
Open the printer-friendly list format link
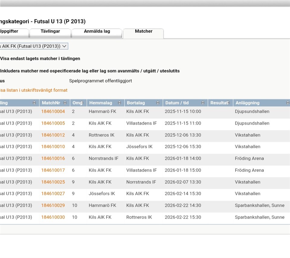pyautogui.click(x=33, y=90)
